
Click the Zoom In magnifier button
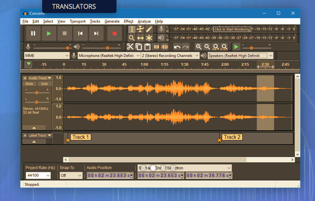coord(199,47)
